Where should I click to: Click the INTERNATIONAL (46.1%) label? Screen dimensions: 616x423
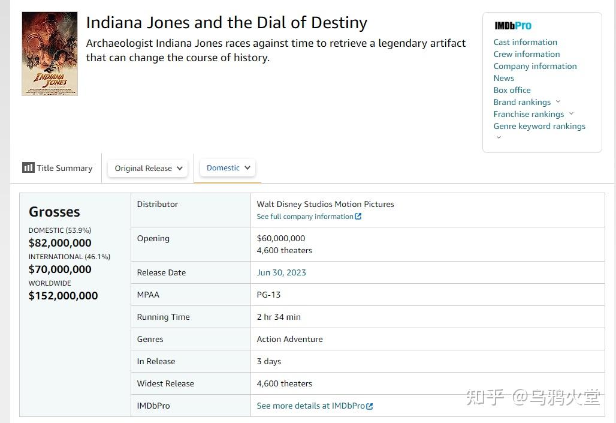(69, 257)
